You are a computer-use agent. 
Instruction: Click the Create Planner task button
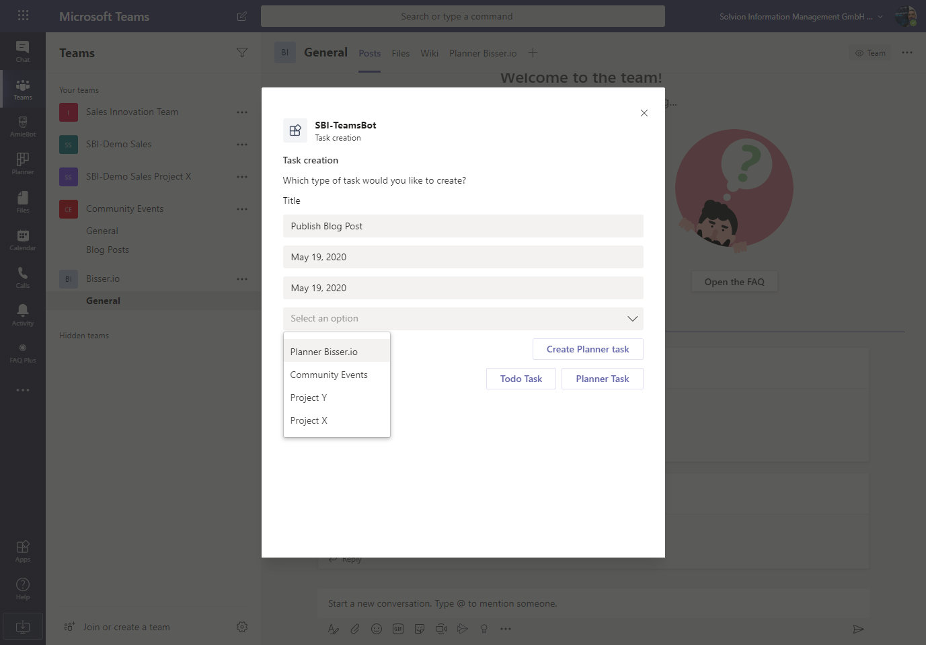588,349
